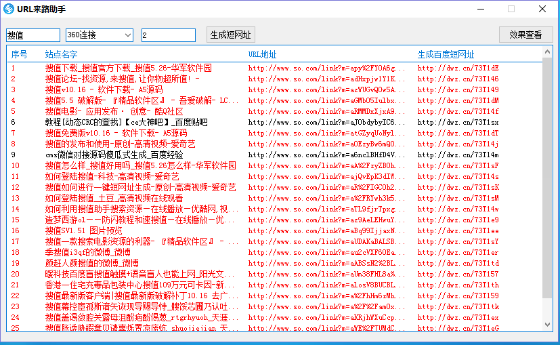The image size is (560, 345).
Task: Click the 序号 column header
Action: click(19, 54)
